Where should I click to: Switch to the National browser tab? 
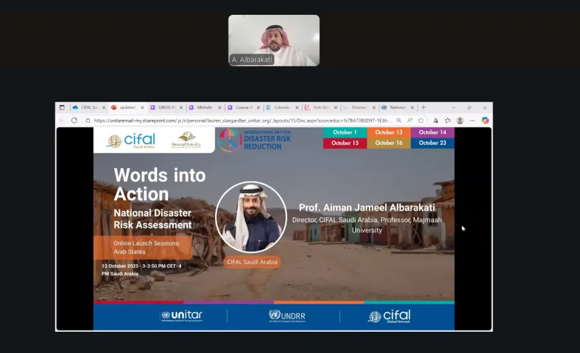pyautogui.click(x=397, y=108)
